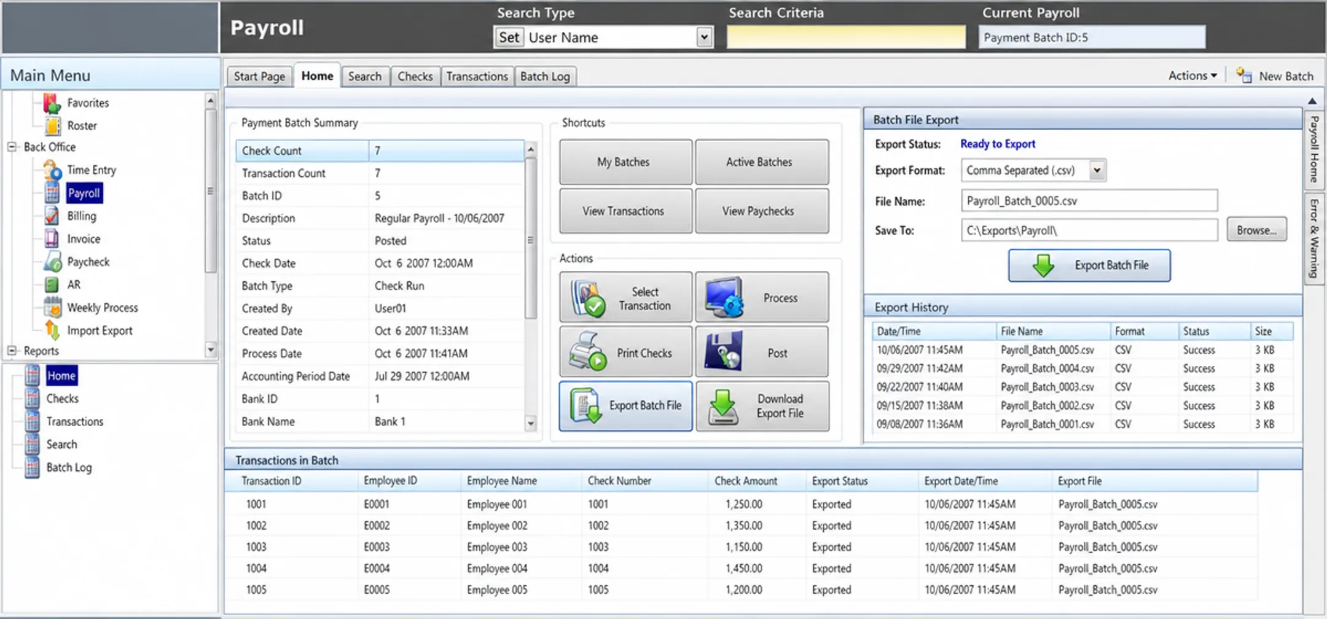
Task: Click the Select Transaction action button
Action: pyautogui.click(x=625, y=298)
